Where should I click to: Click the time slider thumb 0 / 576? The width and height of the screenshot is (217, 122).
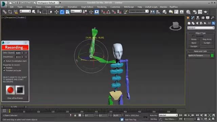(x=14, y=107)
